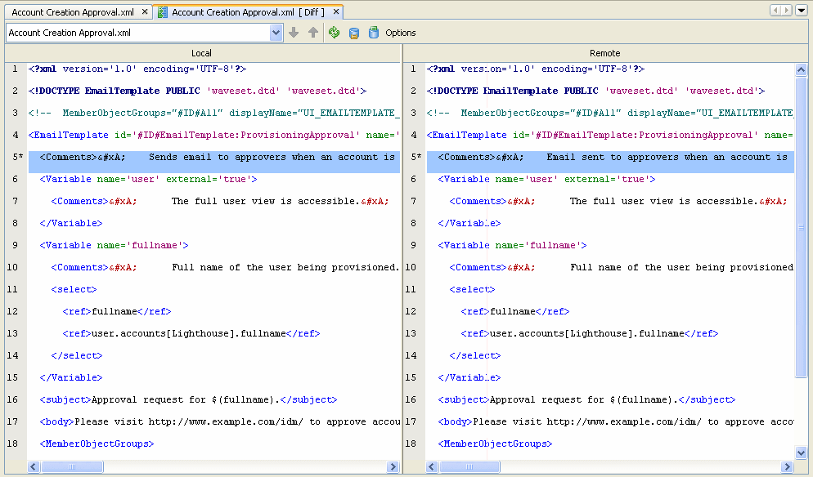
Task: Open the tab list dropdown arrow
Action: (x=802, y=11)
